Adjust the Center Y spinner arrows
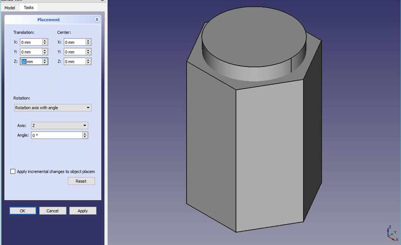Screen dimensions: 401x245 coord(89,52)
